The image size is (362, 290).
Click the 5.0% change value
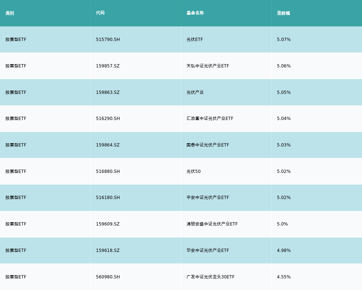click(282, 224)
